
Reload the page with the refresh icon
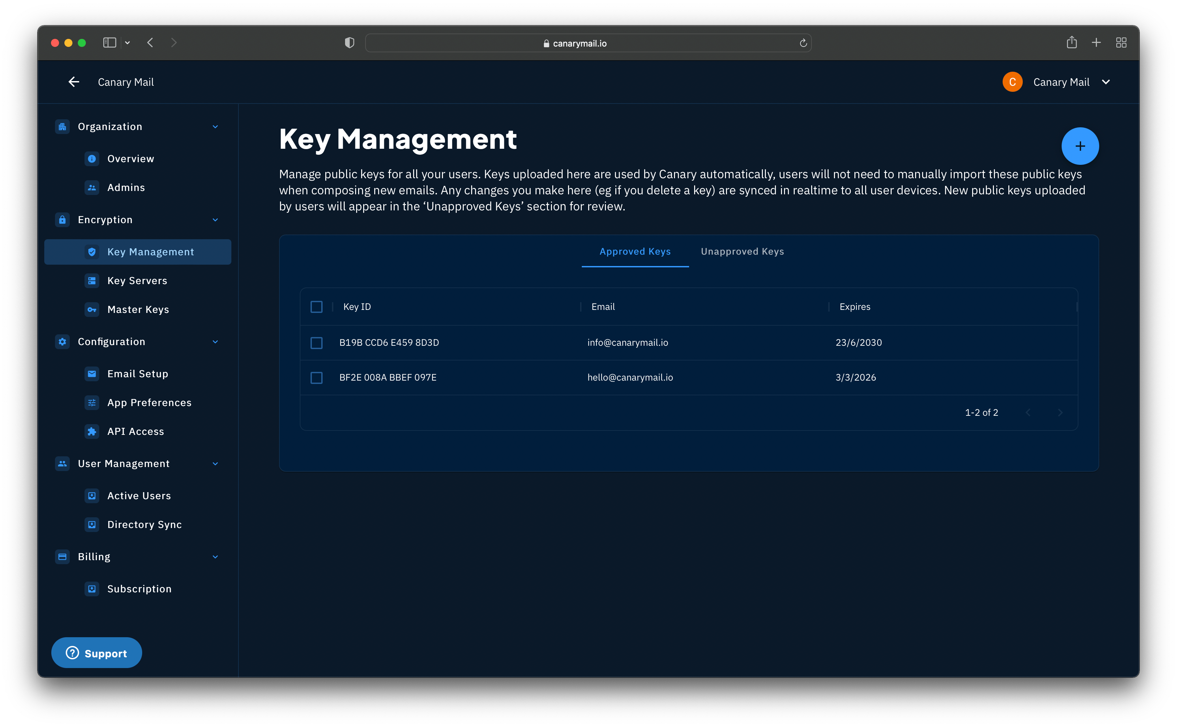click(x=803, y=43)
